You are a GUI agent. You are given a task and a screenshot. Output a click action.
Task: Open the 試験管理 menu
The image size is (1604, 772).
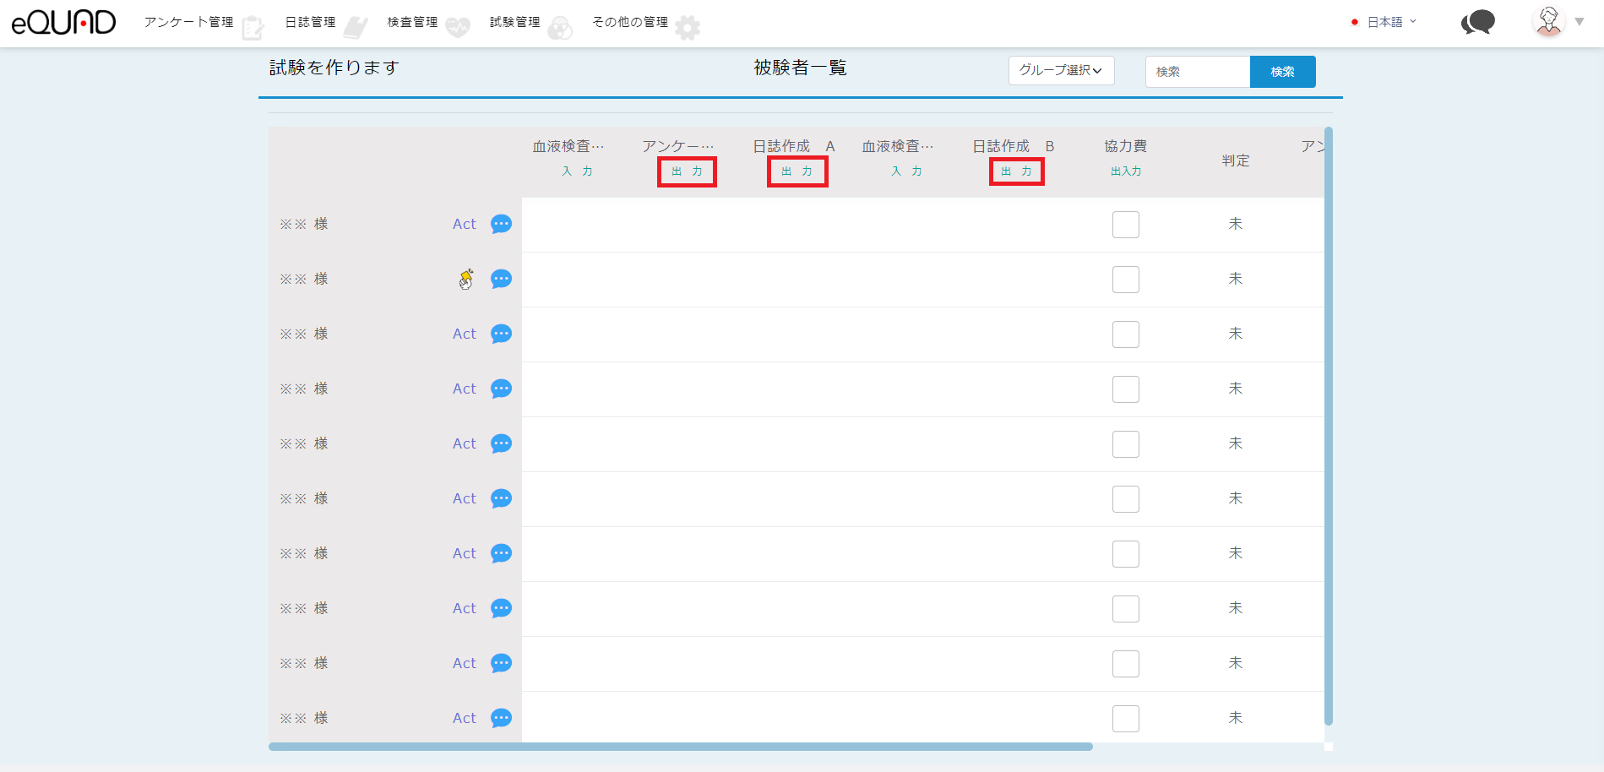pos(515,22)
